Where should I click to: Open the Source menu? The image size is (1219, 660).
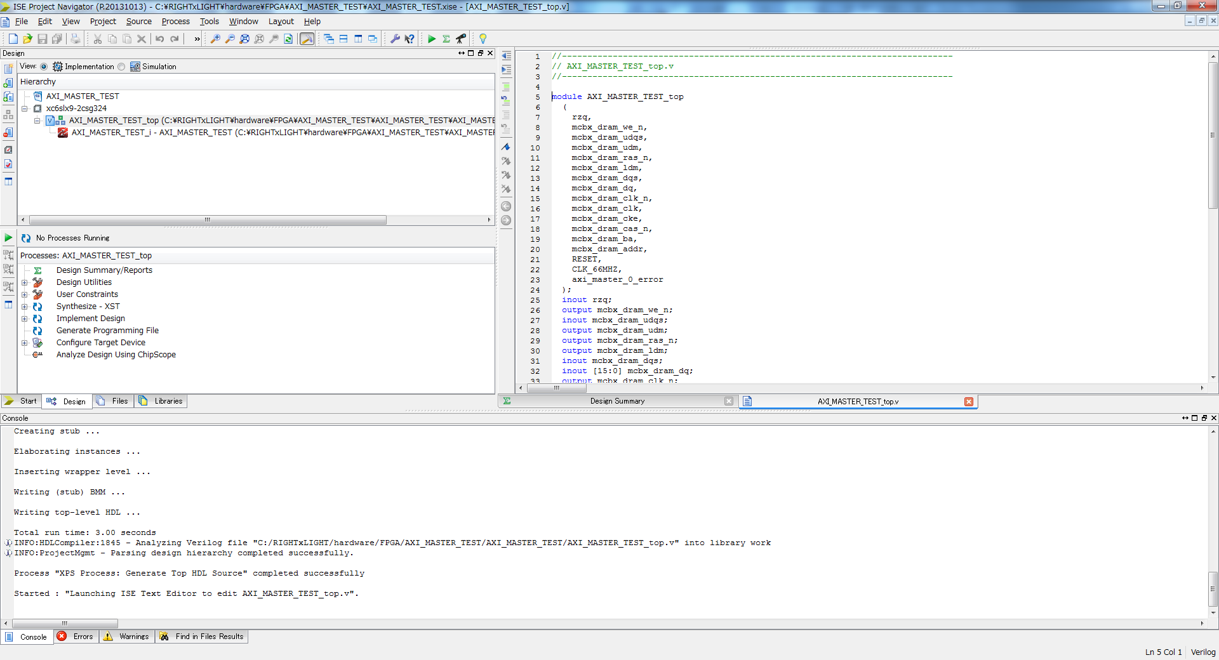139,22
